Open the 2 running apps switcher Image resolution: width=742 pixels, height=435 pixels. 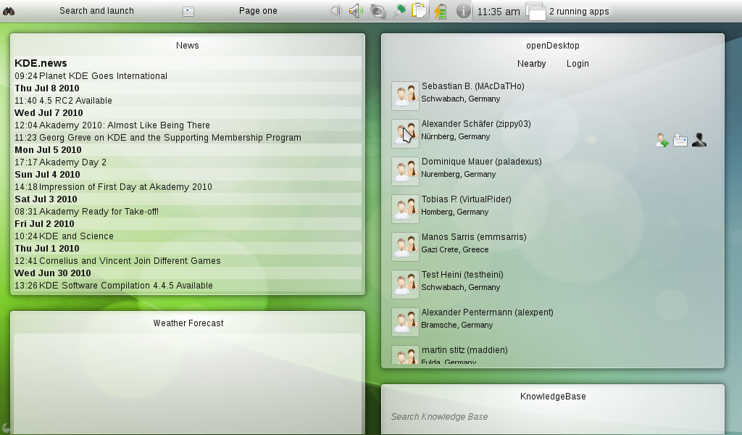coord(567,11)
